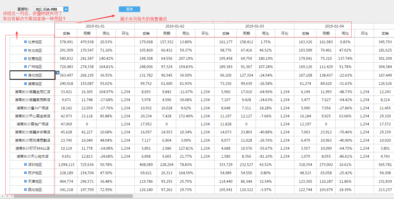Screen dimensions: 394x199
Task: Click the 404,774 cell for 天津地区
Action: click(x=66, y=181)
